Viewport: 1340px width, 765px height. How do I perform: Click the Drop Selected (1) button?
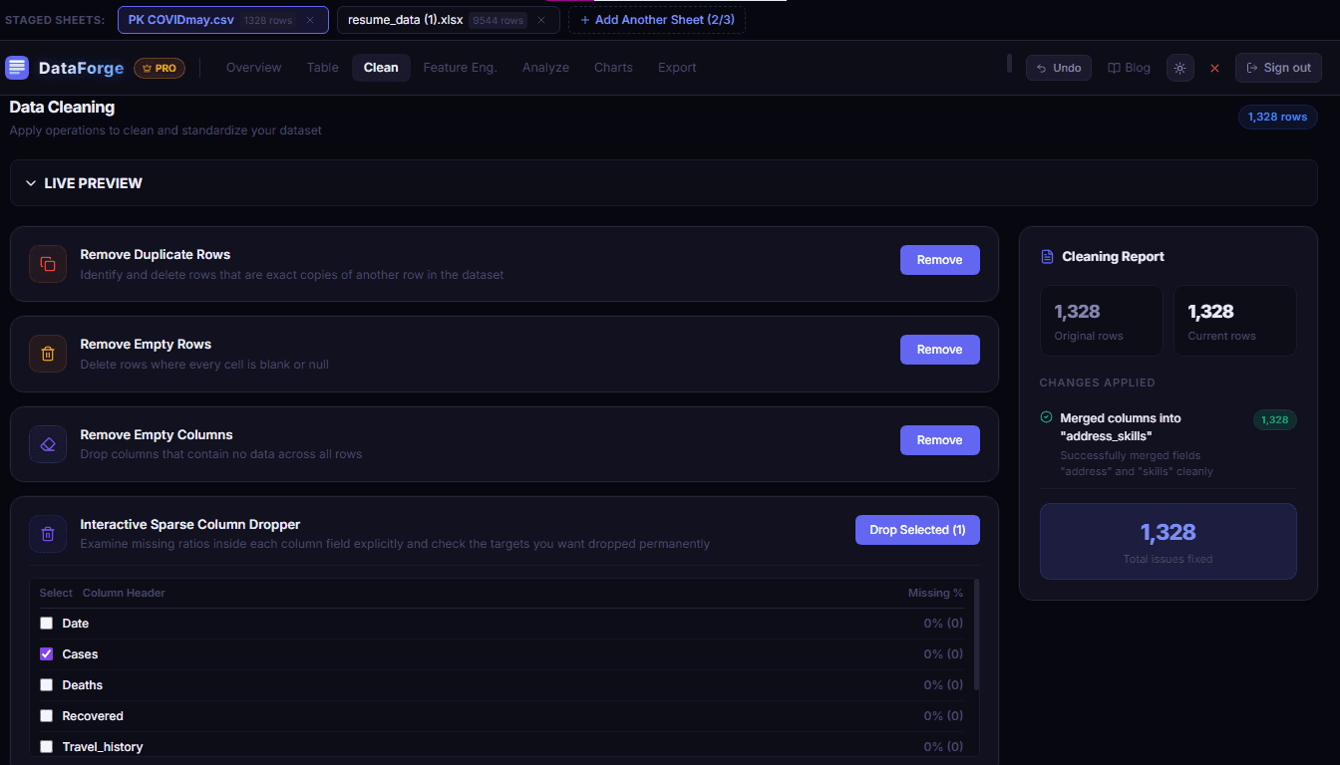coord(917,530)
